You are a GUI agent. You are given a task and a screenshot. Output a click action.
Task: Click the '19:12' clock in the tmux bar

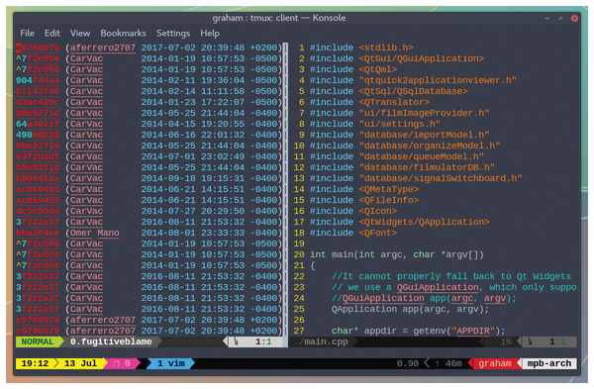pos(35,363)
